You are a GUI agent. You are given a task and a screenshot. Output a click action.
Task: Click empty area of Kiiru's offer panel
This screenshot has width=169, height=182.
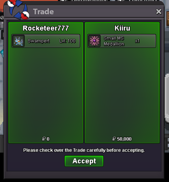(122, 90)
